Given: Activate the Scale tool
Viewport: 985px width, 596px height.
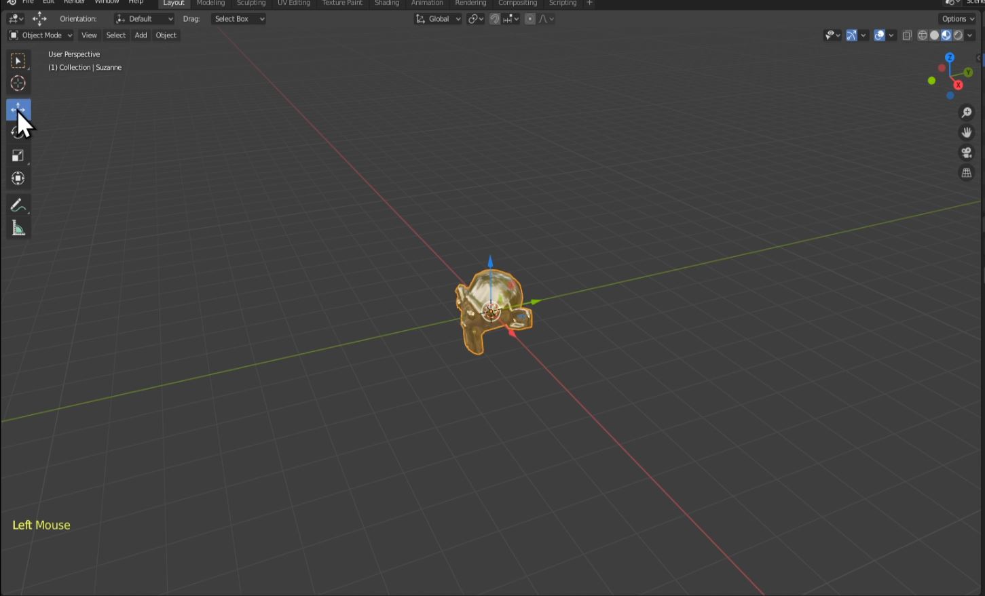Looking at the screenshot, I should point(18,155).
